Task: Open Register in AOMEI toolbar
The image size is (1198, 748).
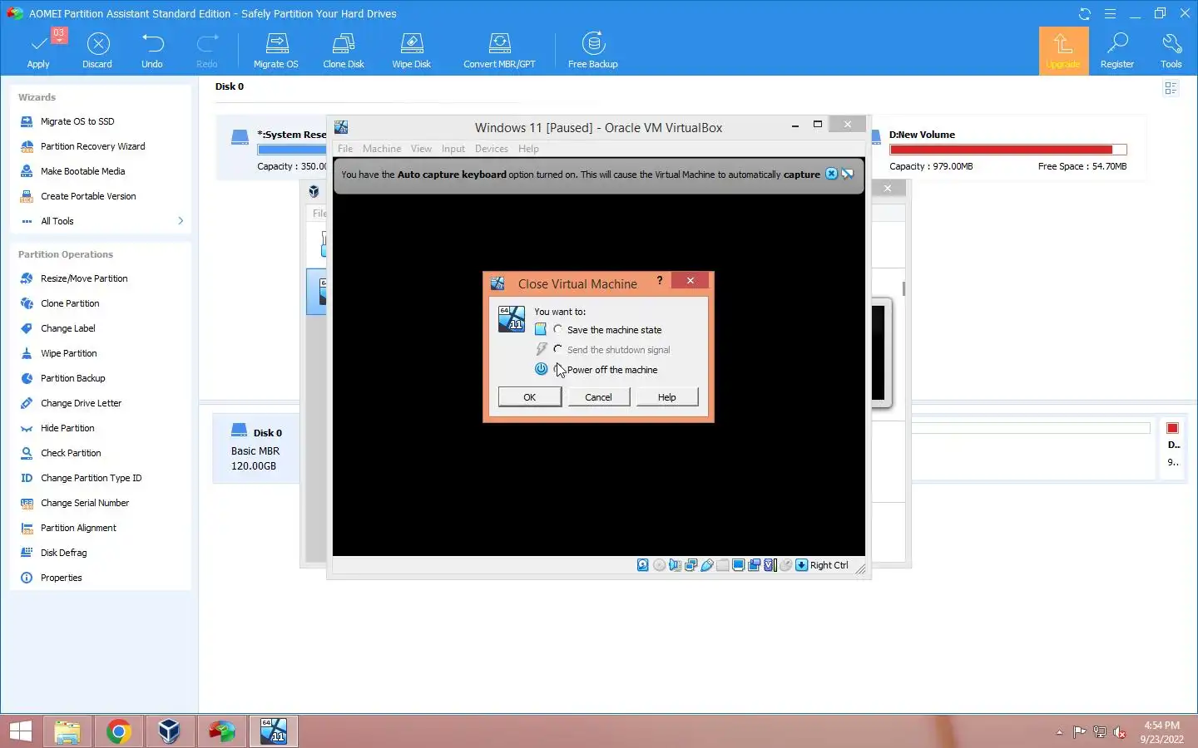Action: click(x=1117, y=50)
